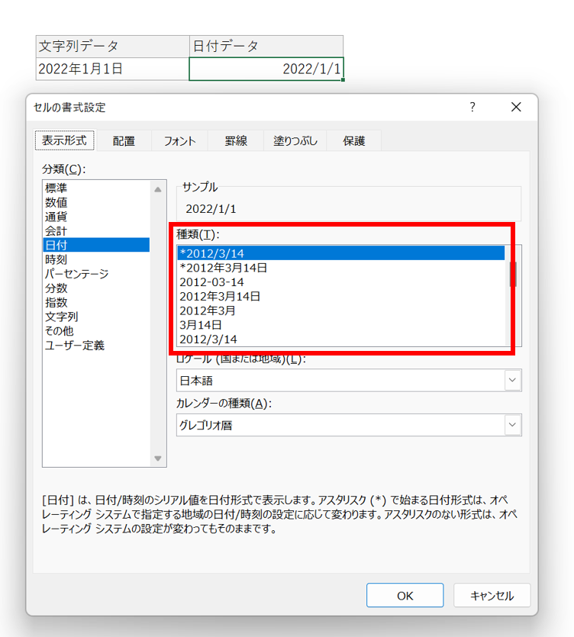Click the OK button
The height and width of the screenshot is (637, 574).
point(405,595)
